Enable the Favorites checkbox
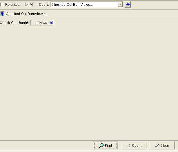This screenshot has width=178, height=152. pyautogui.click(x=2, y=5)
